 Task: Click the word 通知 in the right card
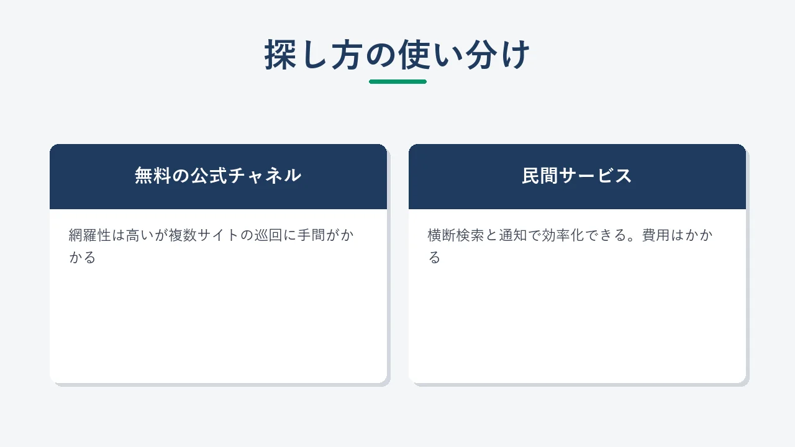tap(513, 235)
